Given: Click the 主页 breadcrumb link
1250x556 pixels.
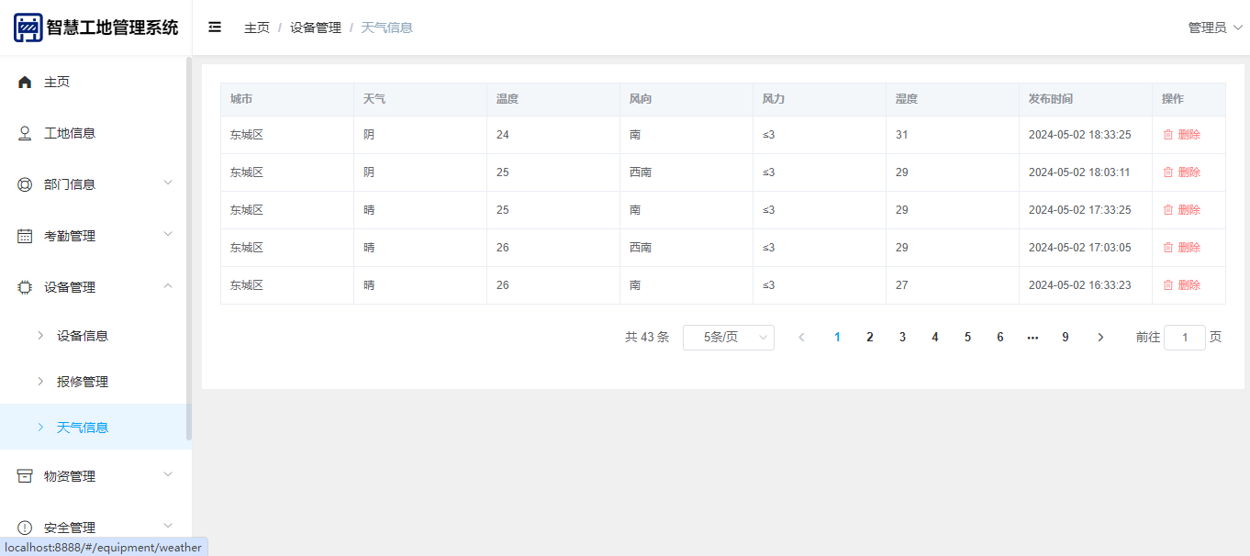Looking at the screenshot, I should 257,28.
